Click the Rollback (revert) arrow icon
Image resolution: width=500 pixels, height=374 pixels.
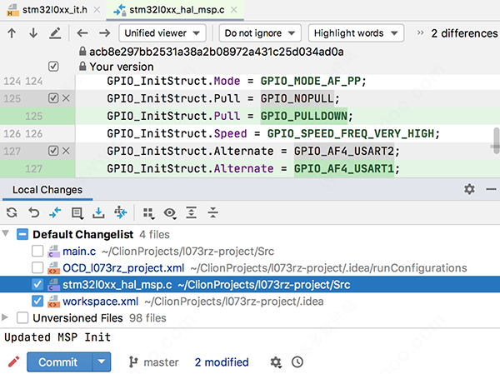coord(33,213)
